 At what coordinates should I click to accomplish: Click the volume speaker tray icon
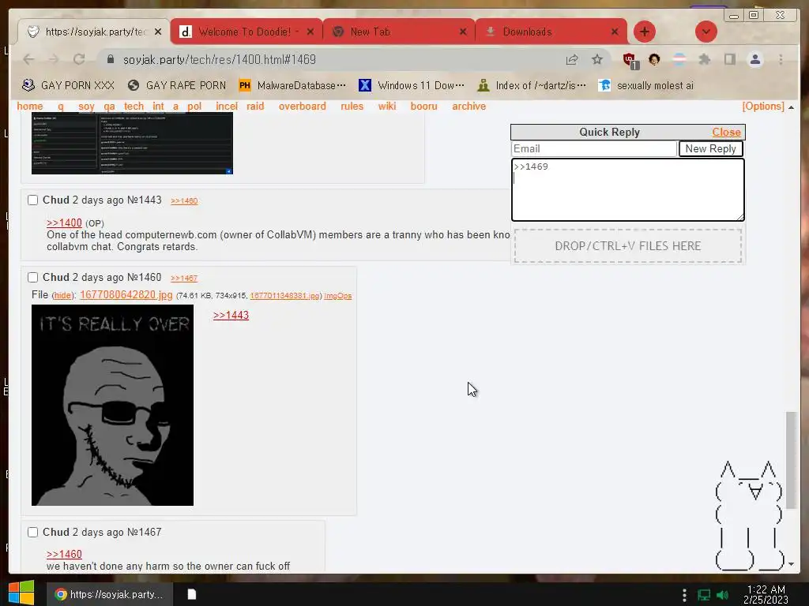(722, 595)
